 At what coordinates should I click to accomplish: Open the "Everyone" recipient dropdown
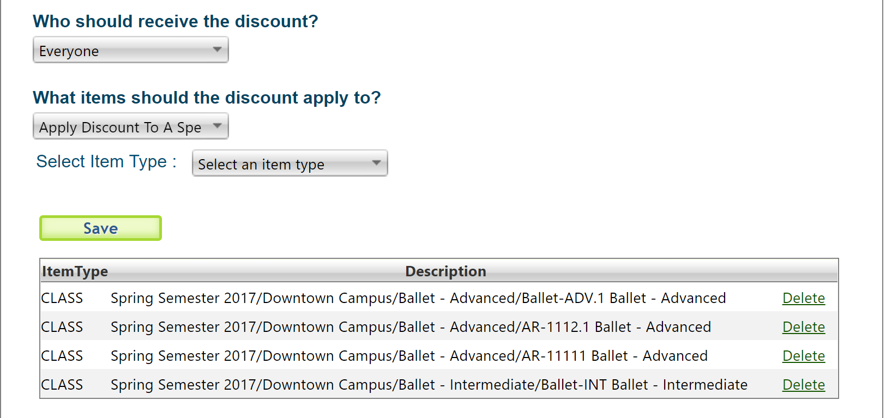click(x=130, y=50)
